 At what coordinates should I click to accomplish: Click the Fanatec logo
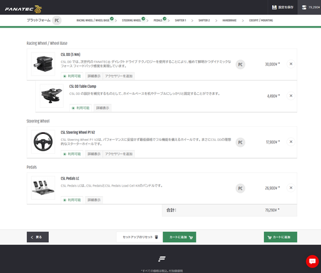pos(23,9)
